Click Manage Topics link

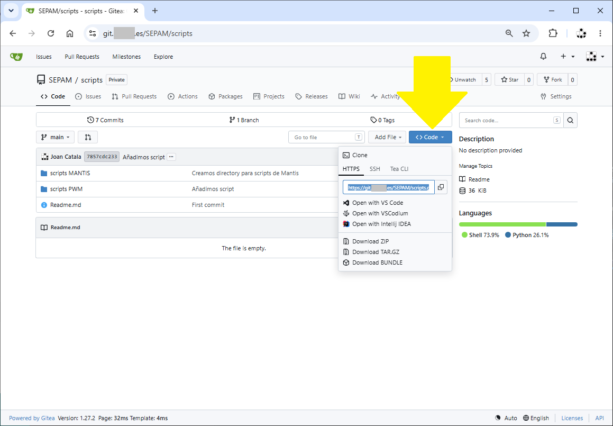pyautogui.click(x=475, y=166)
